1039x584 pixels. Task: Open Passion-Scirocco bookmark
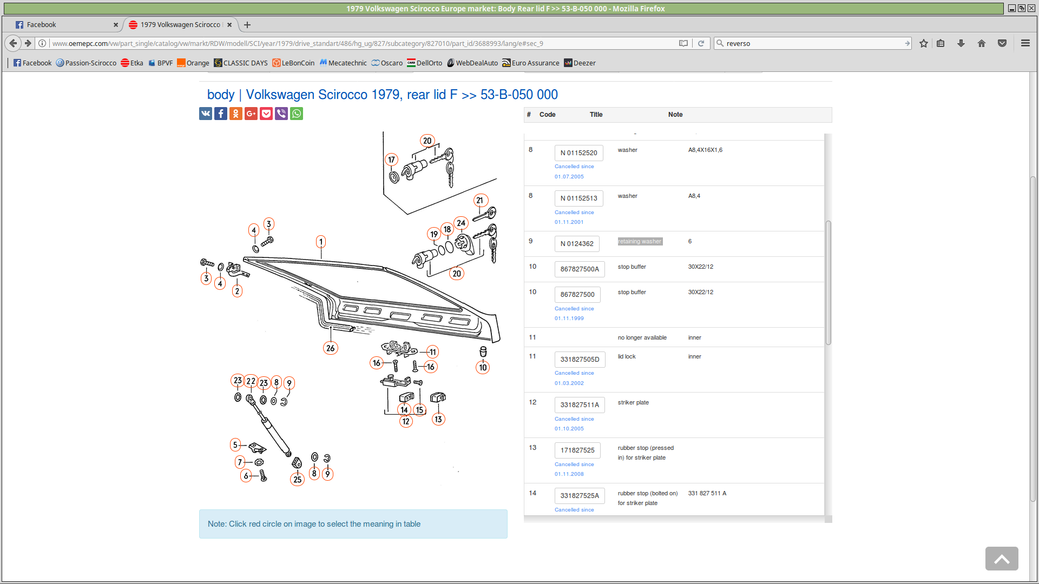[86, 63]
